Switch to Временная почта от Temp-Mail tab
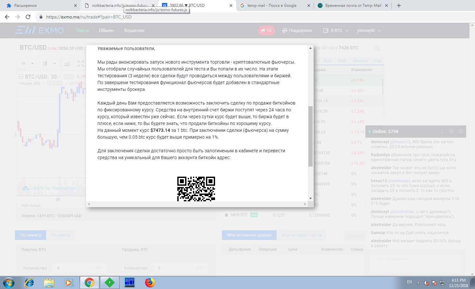This screenshot has width=475, height=289. point(353,6)
